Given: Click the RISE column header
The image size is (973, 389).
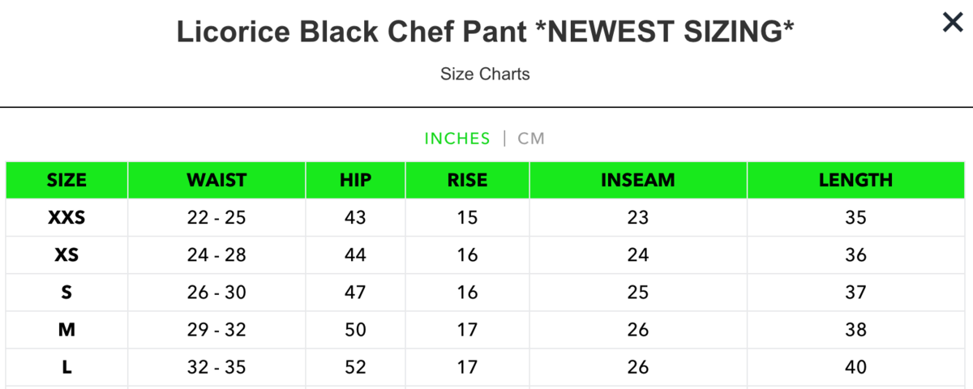Looking at the screenshot, I should click(467, 180).
